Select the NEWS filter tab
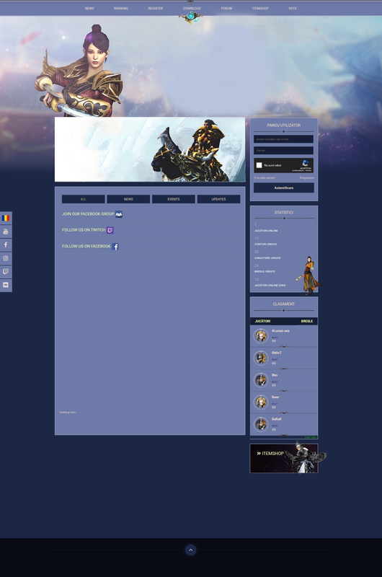The width and height of the screenshot is (382, 577). 128,199
